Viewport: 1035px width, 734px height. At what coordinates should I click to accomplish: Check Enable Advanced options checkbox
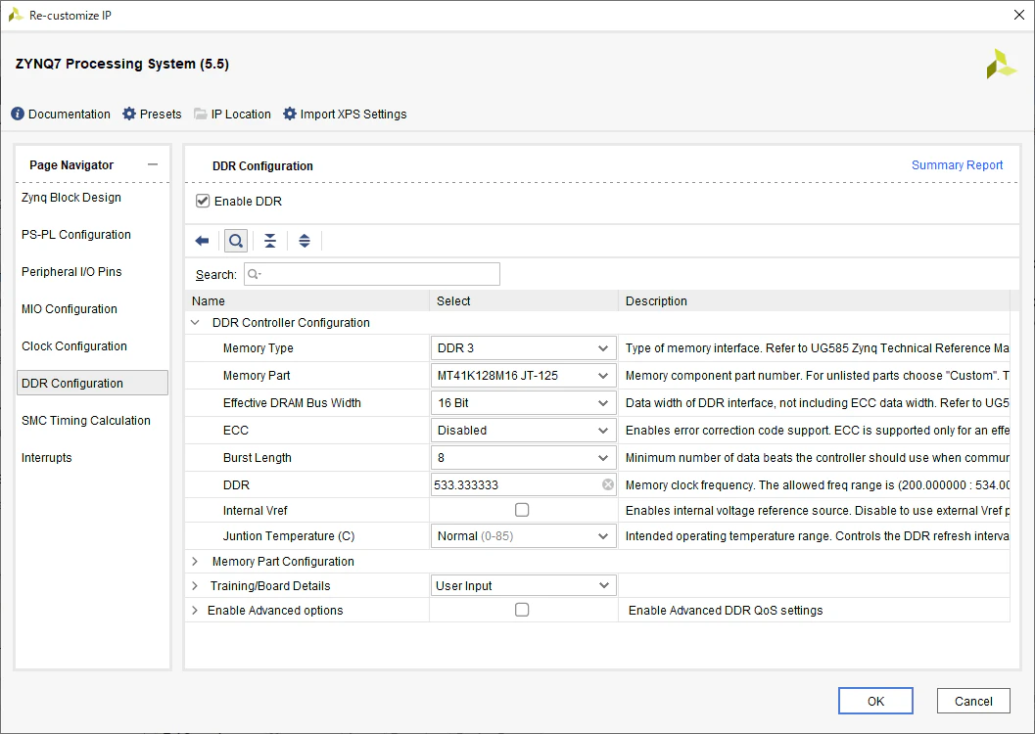point(522,610)
